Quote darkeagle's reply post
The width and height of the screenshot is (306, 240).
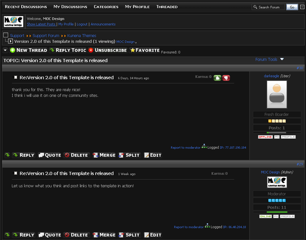tap(50, 155)
